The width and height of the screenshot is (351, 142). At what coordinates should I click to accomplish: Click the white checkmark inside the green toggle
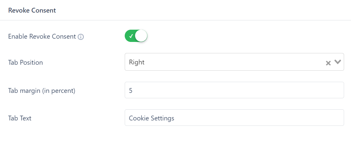pyautogui.click(x=131, y=36)
